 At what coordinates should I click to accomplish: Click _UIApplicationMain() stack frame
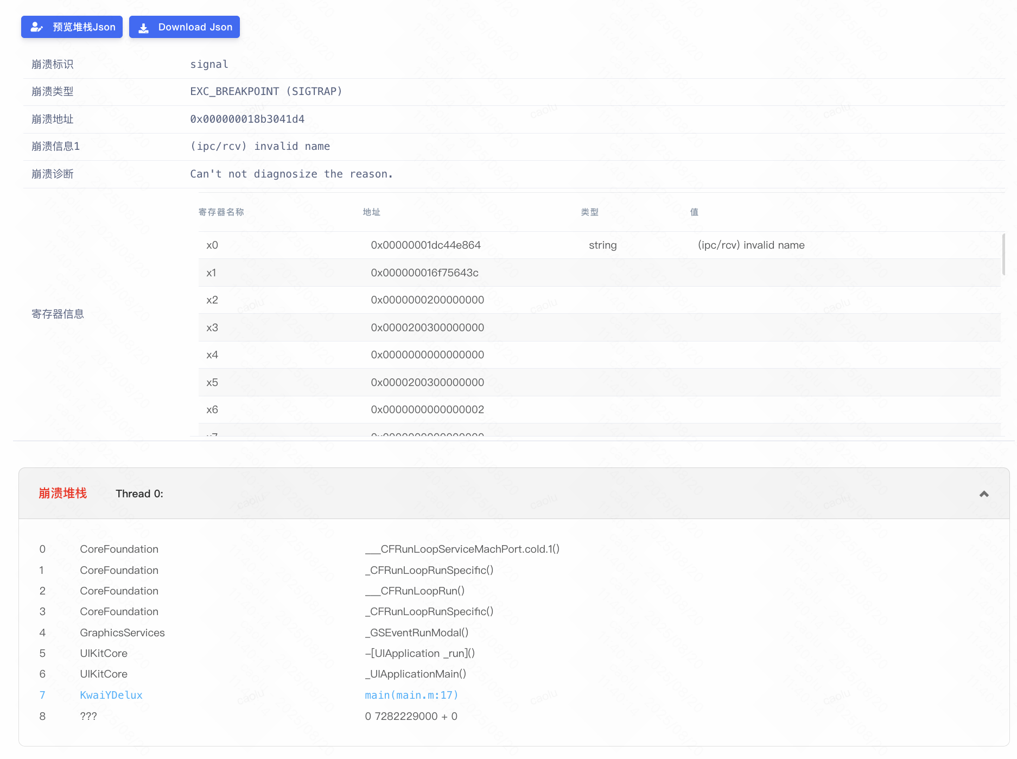[x=415, y=674]
